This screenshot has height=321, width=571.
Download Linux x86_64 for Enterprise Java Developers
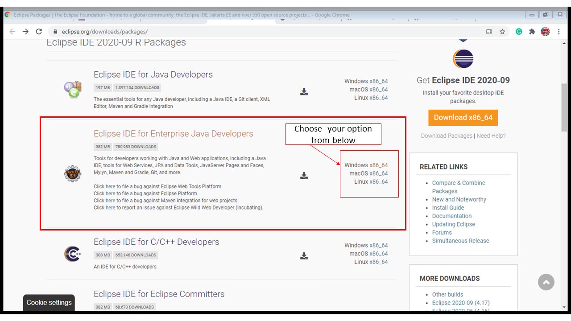[x=378, y=181]
